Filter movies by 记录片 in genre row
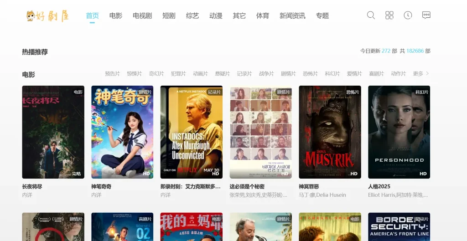This screenshot has height=241, width=467. [x=244, y=74]
